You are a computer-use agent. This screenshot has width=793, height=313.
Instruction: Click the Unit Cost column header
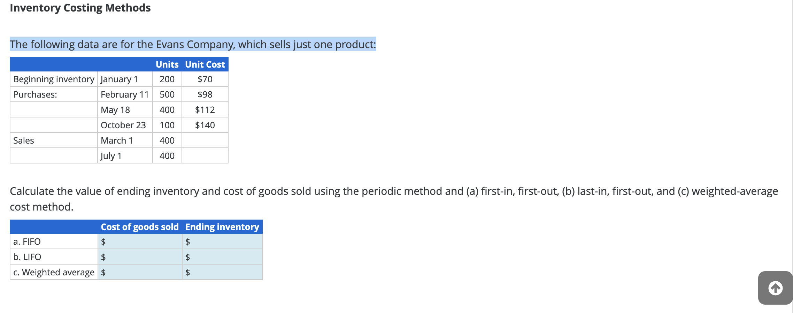coord(205,64)
